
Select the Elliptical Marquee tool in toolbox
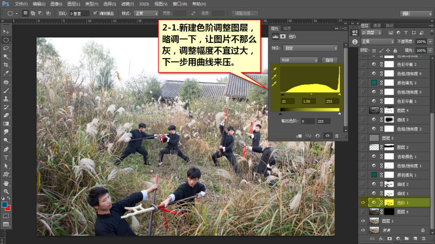click(6, 40)
